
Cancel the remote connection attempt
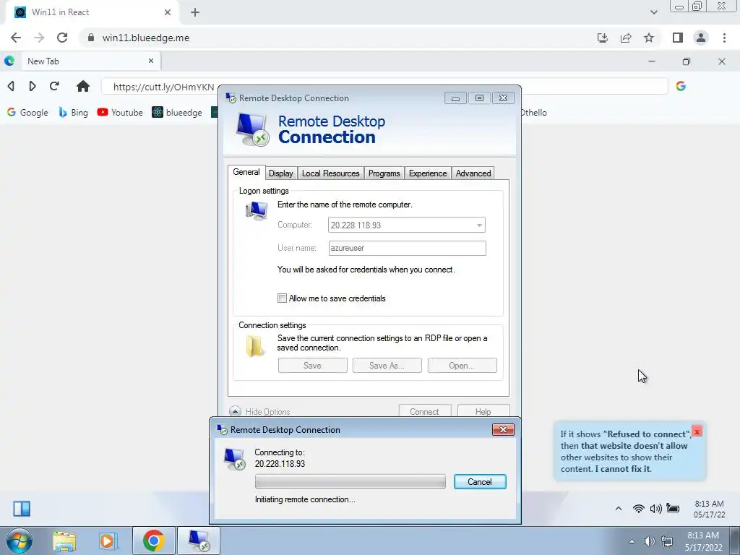[480, 481]
